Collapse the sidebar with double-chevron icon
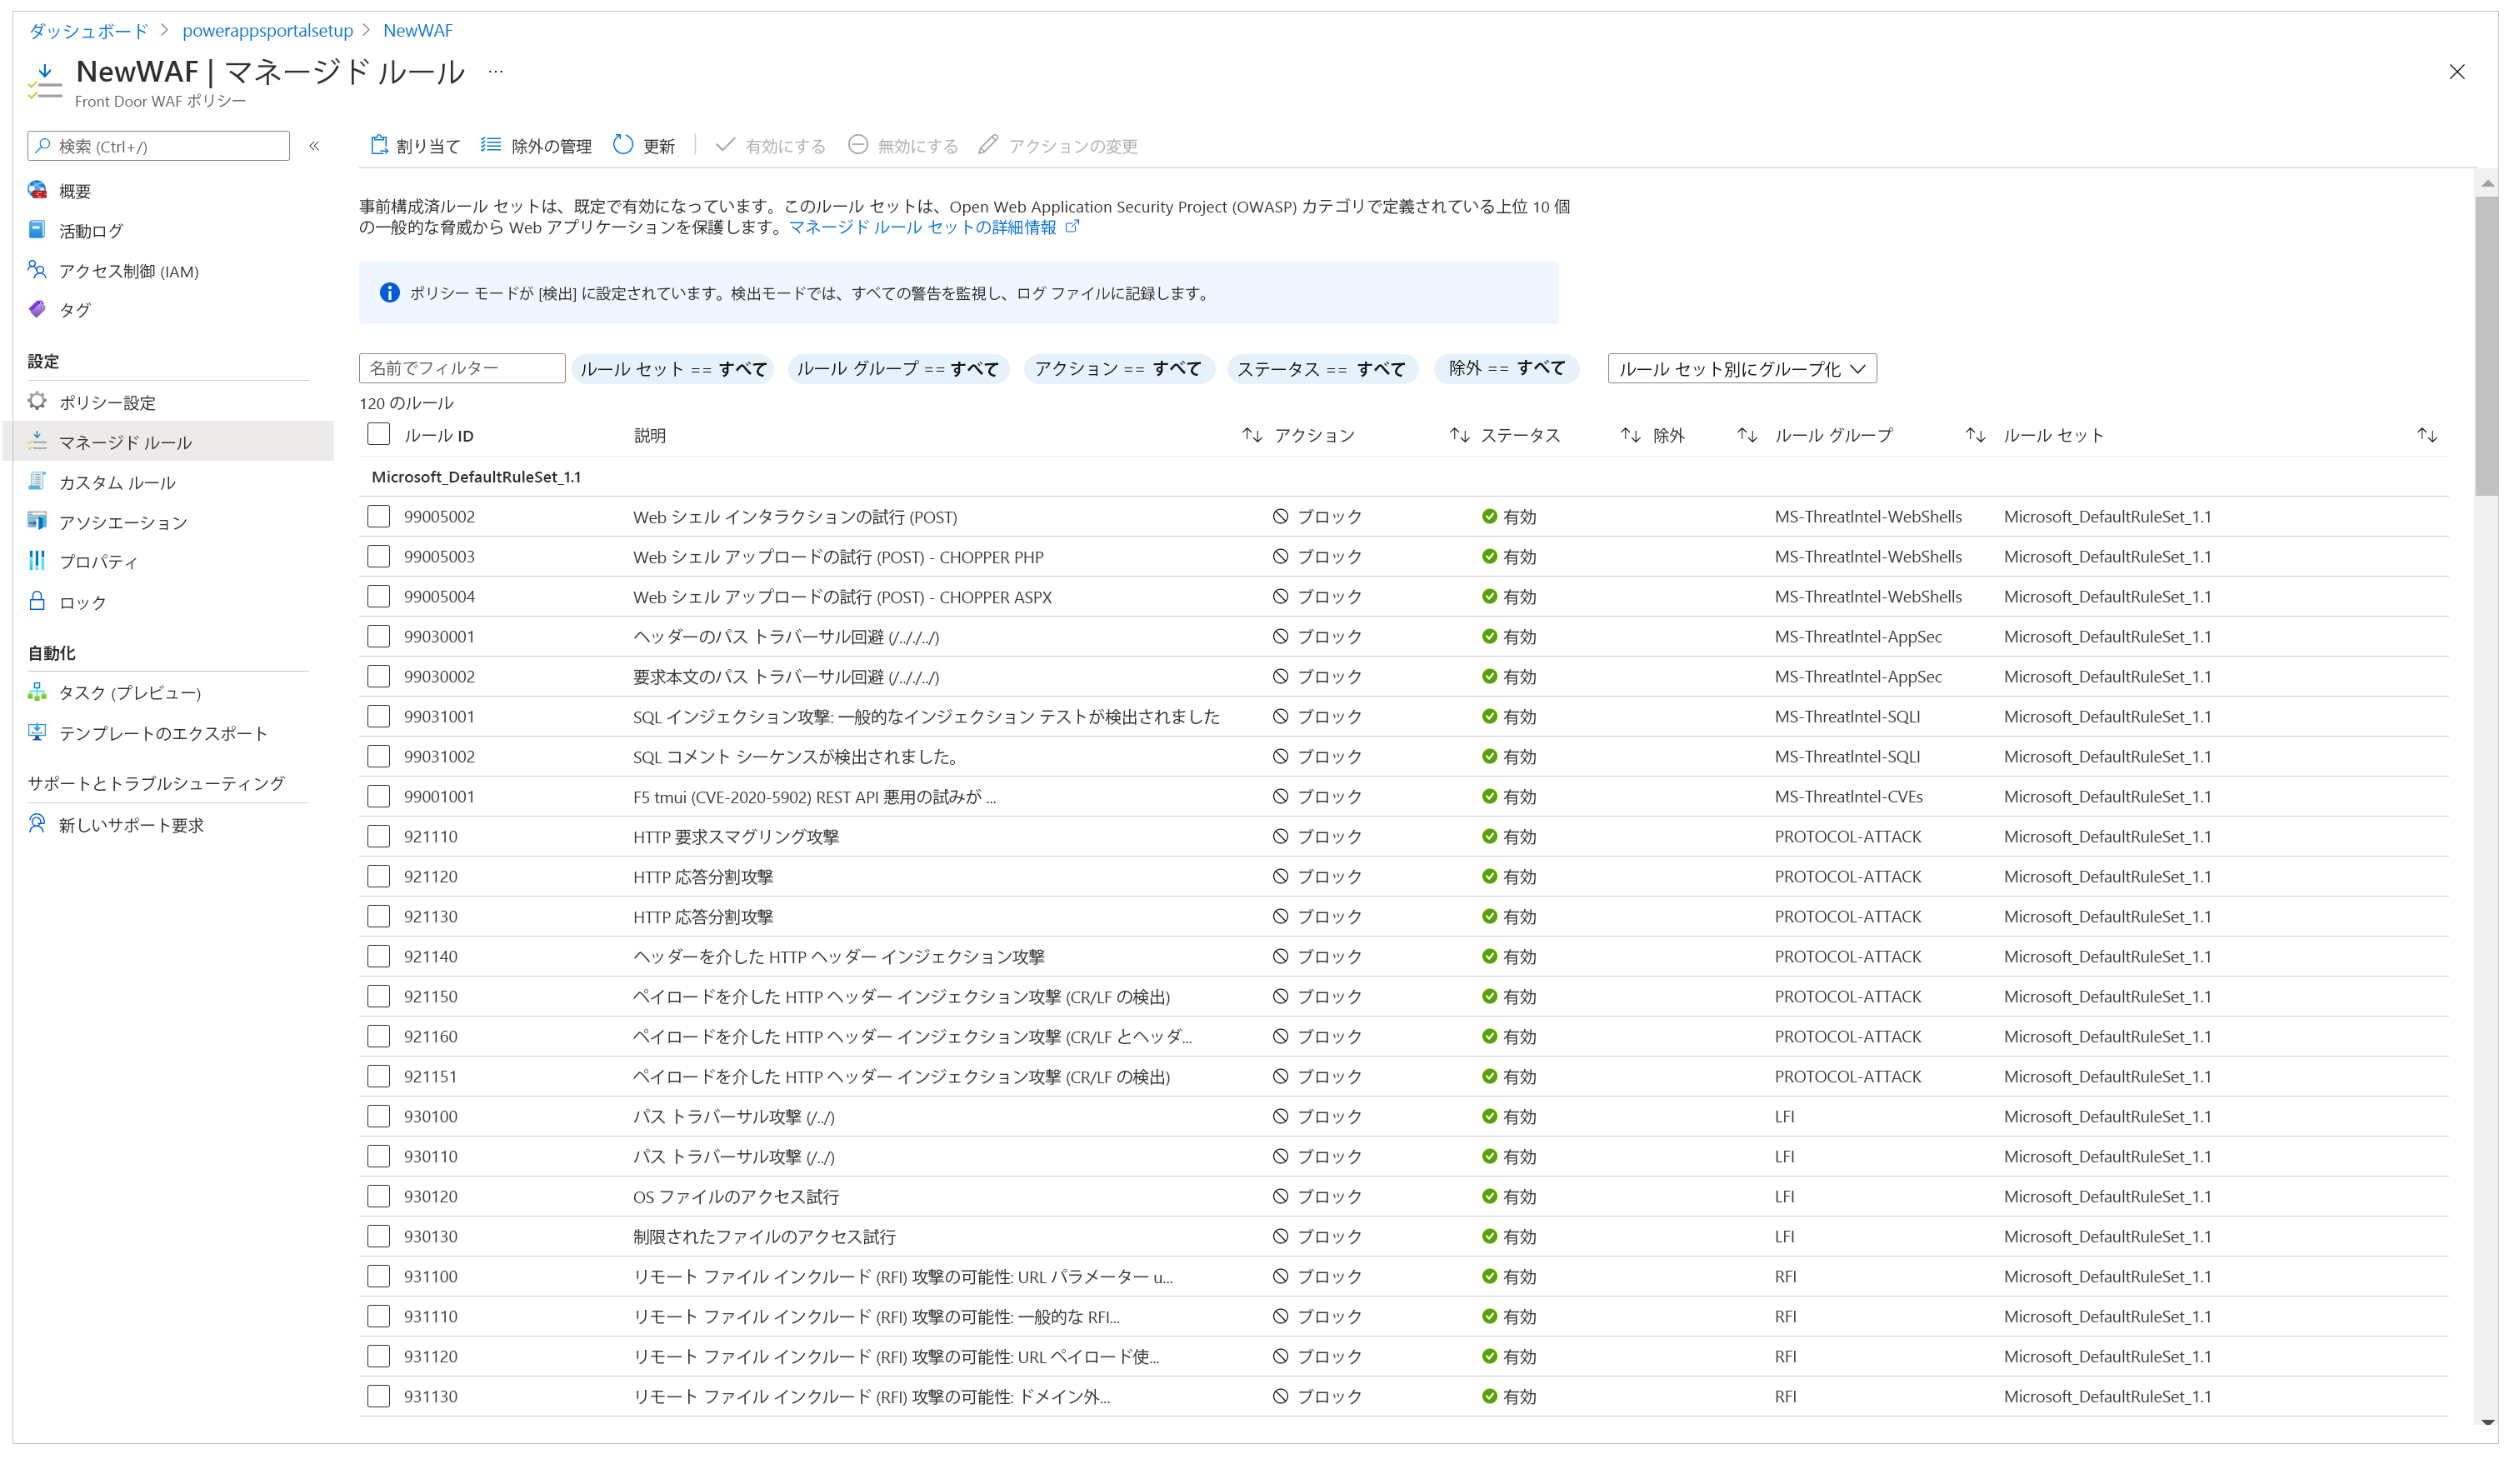The image size is (2519, 1469). [314, 146]
